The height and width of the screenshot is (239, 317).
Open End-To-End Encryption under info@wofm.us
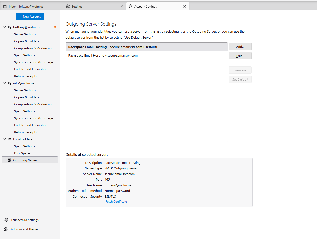(31, 125)
